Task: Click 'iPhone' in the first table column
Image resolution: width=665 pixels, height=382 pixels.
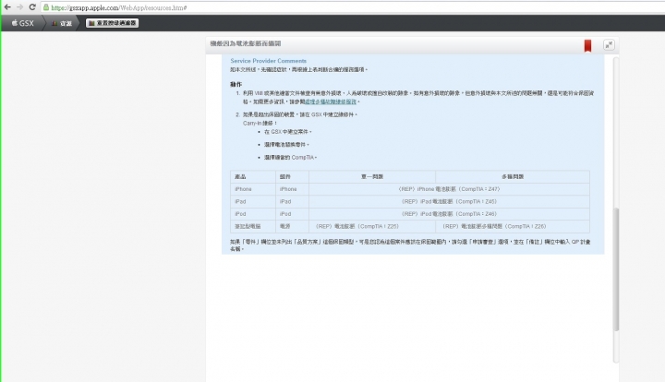Action: pos(243,189)
